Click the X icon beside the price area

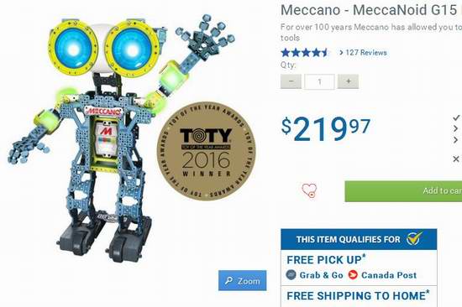click(x=456, y=159)
